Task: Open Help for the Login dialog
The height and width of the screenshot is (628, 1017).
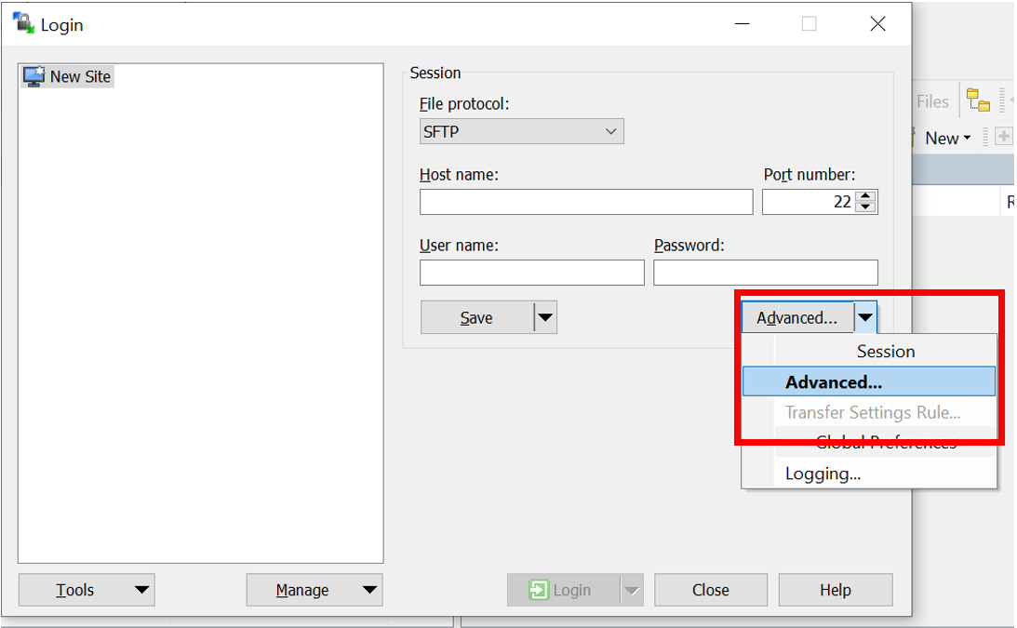Action: point(835,590)
